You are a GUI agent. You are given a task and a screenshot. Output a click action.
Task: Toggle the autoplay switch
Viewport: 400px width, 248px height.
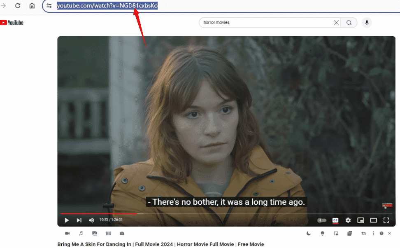[x=322, y=220]
